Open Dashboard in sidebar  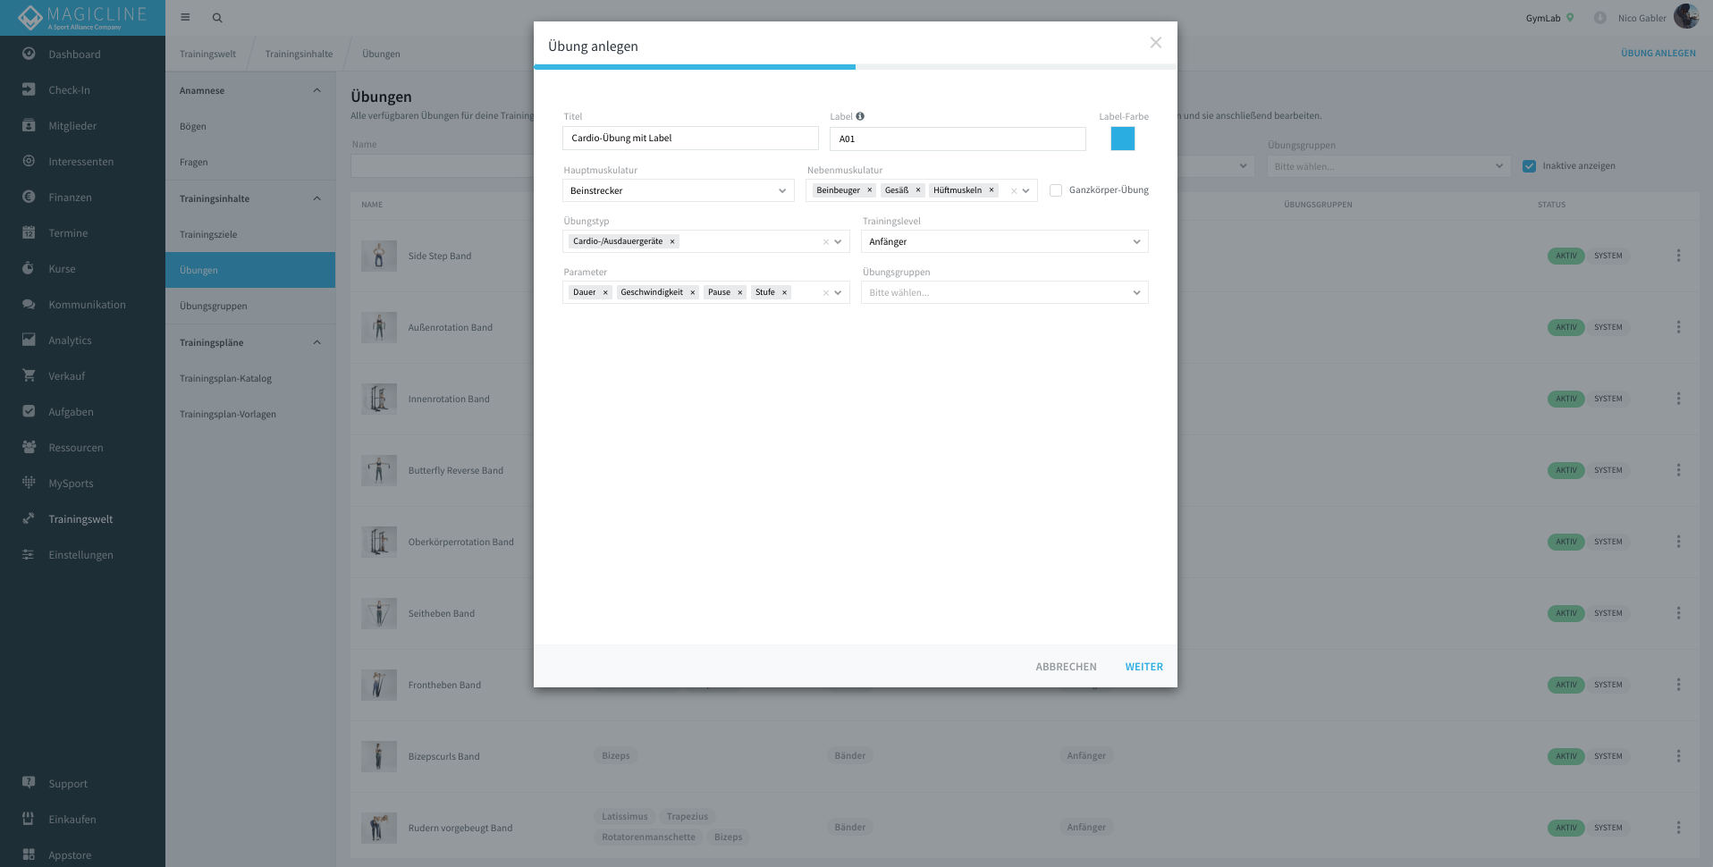(x=74, y=55)
